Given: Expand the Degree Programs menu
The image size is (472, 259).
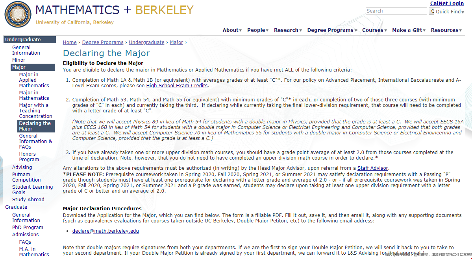Looking at the screenshot, I should [332, 30].
